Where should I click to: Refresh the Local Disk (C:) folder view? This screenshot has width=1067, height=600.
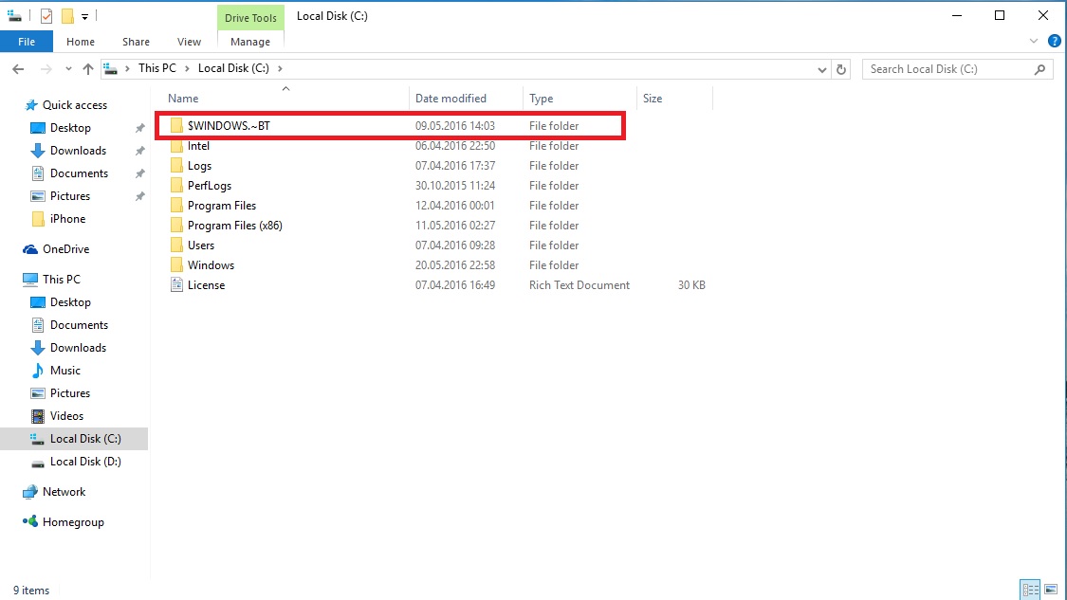point(841,69)
